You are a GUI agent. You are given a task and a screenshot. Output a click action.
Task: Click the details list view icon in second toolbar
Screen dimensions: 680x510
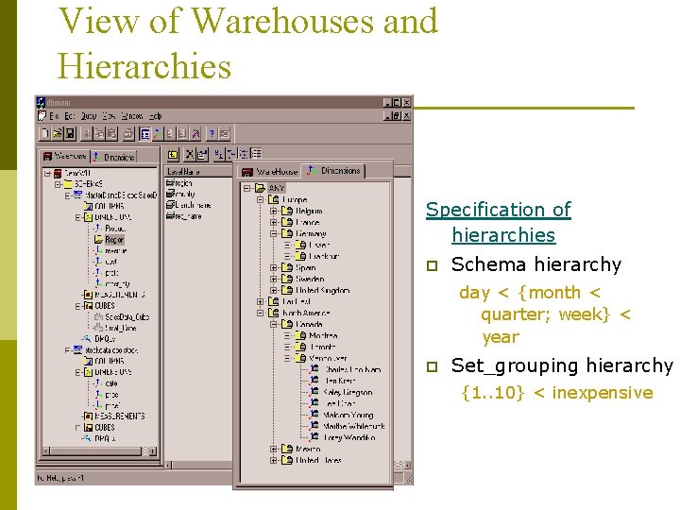[x=256, y=154]
